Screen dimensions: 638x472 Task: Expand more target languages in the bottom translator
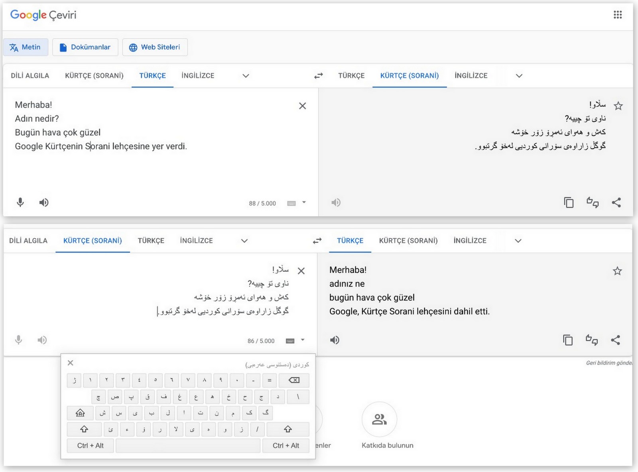pyautogui.click(x=518, y=241)
